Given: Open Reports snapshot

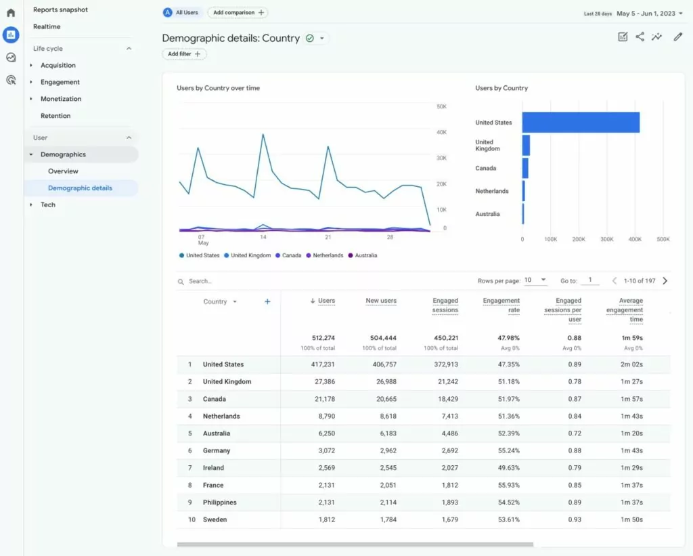Looking at the screenshot, I should point(60,9).
